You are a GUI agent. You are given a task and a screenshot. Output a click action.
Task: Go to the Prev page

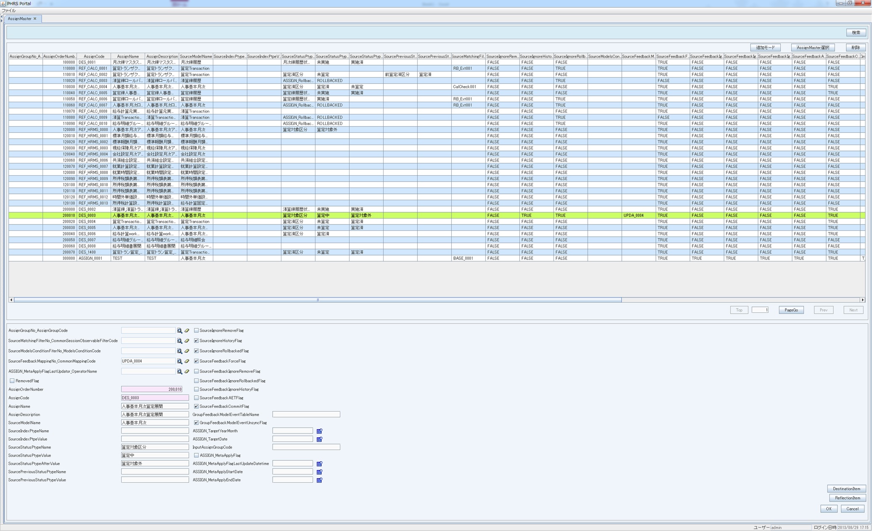(824, 310)
